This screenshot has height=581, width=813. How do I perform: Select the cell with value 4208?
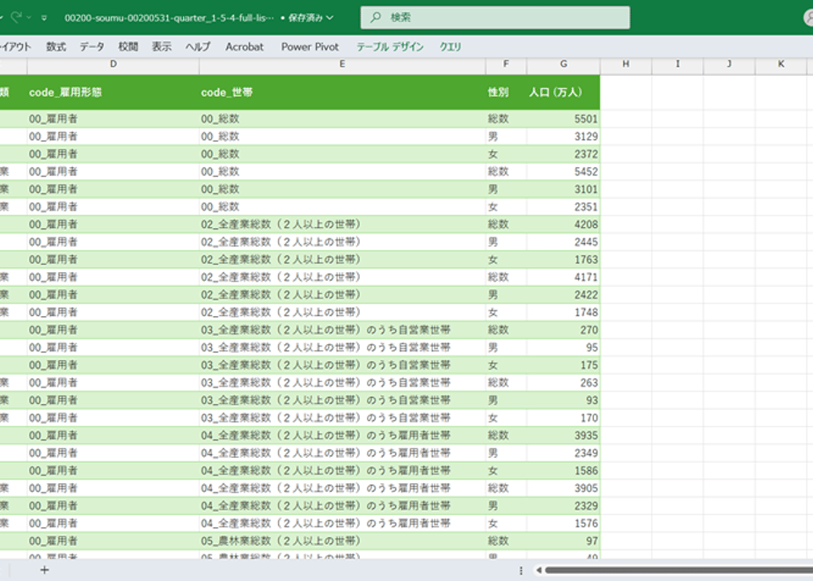click(564, 224)
